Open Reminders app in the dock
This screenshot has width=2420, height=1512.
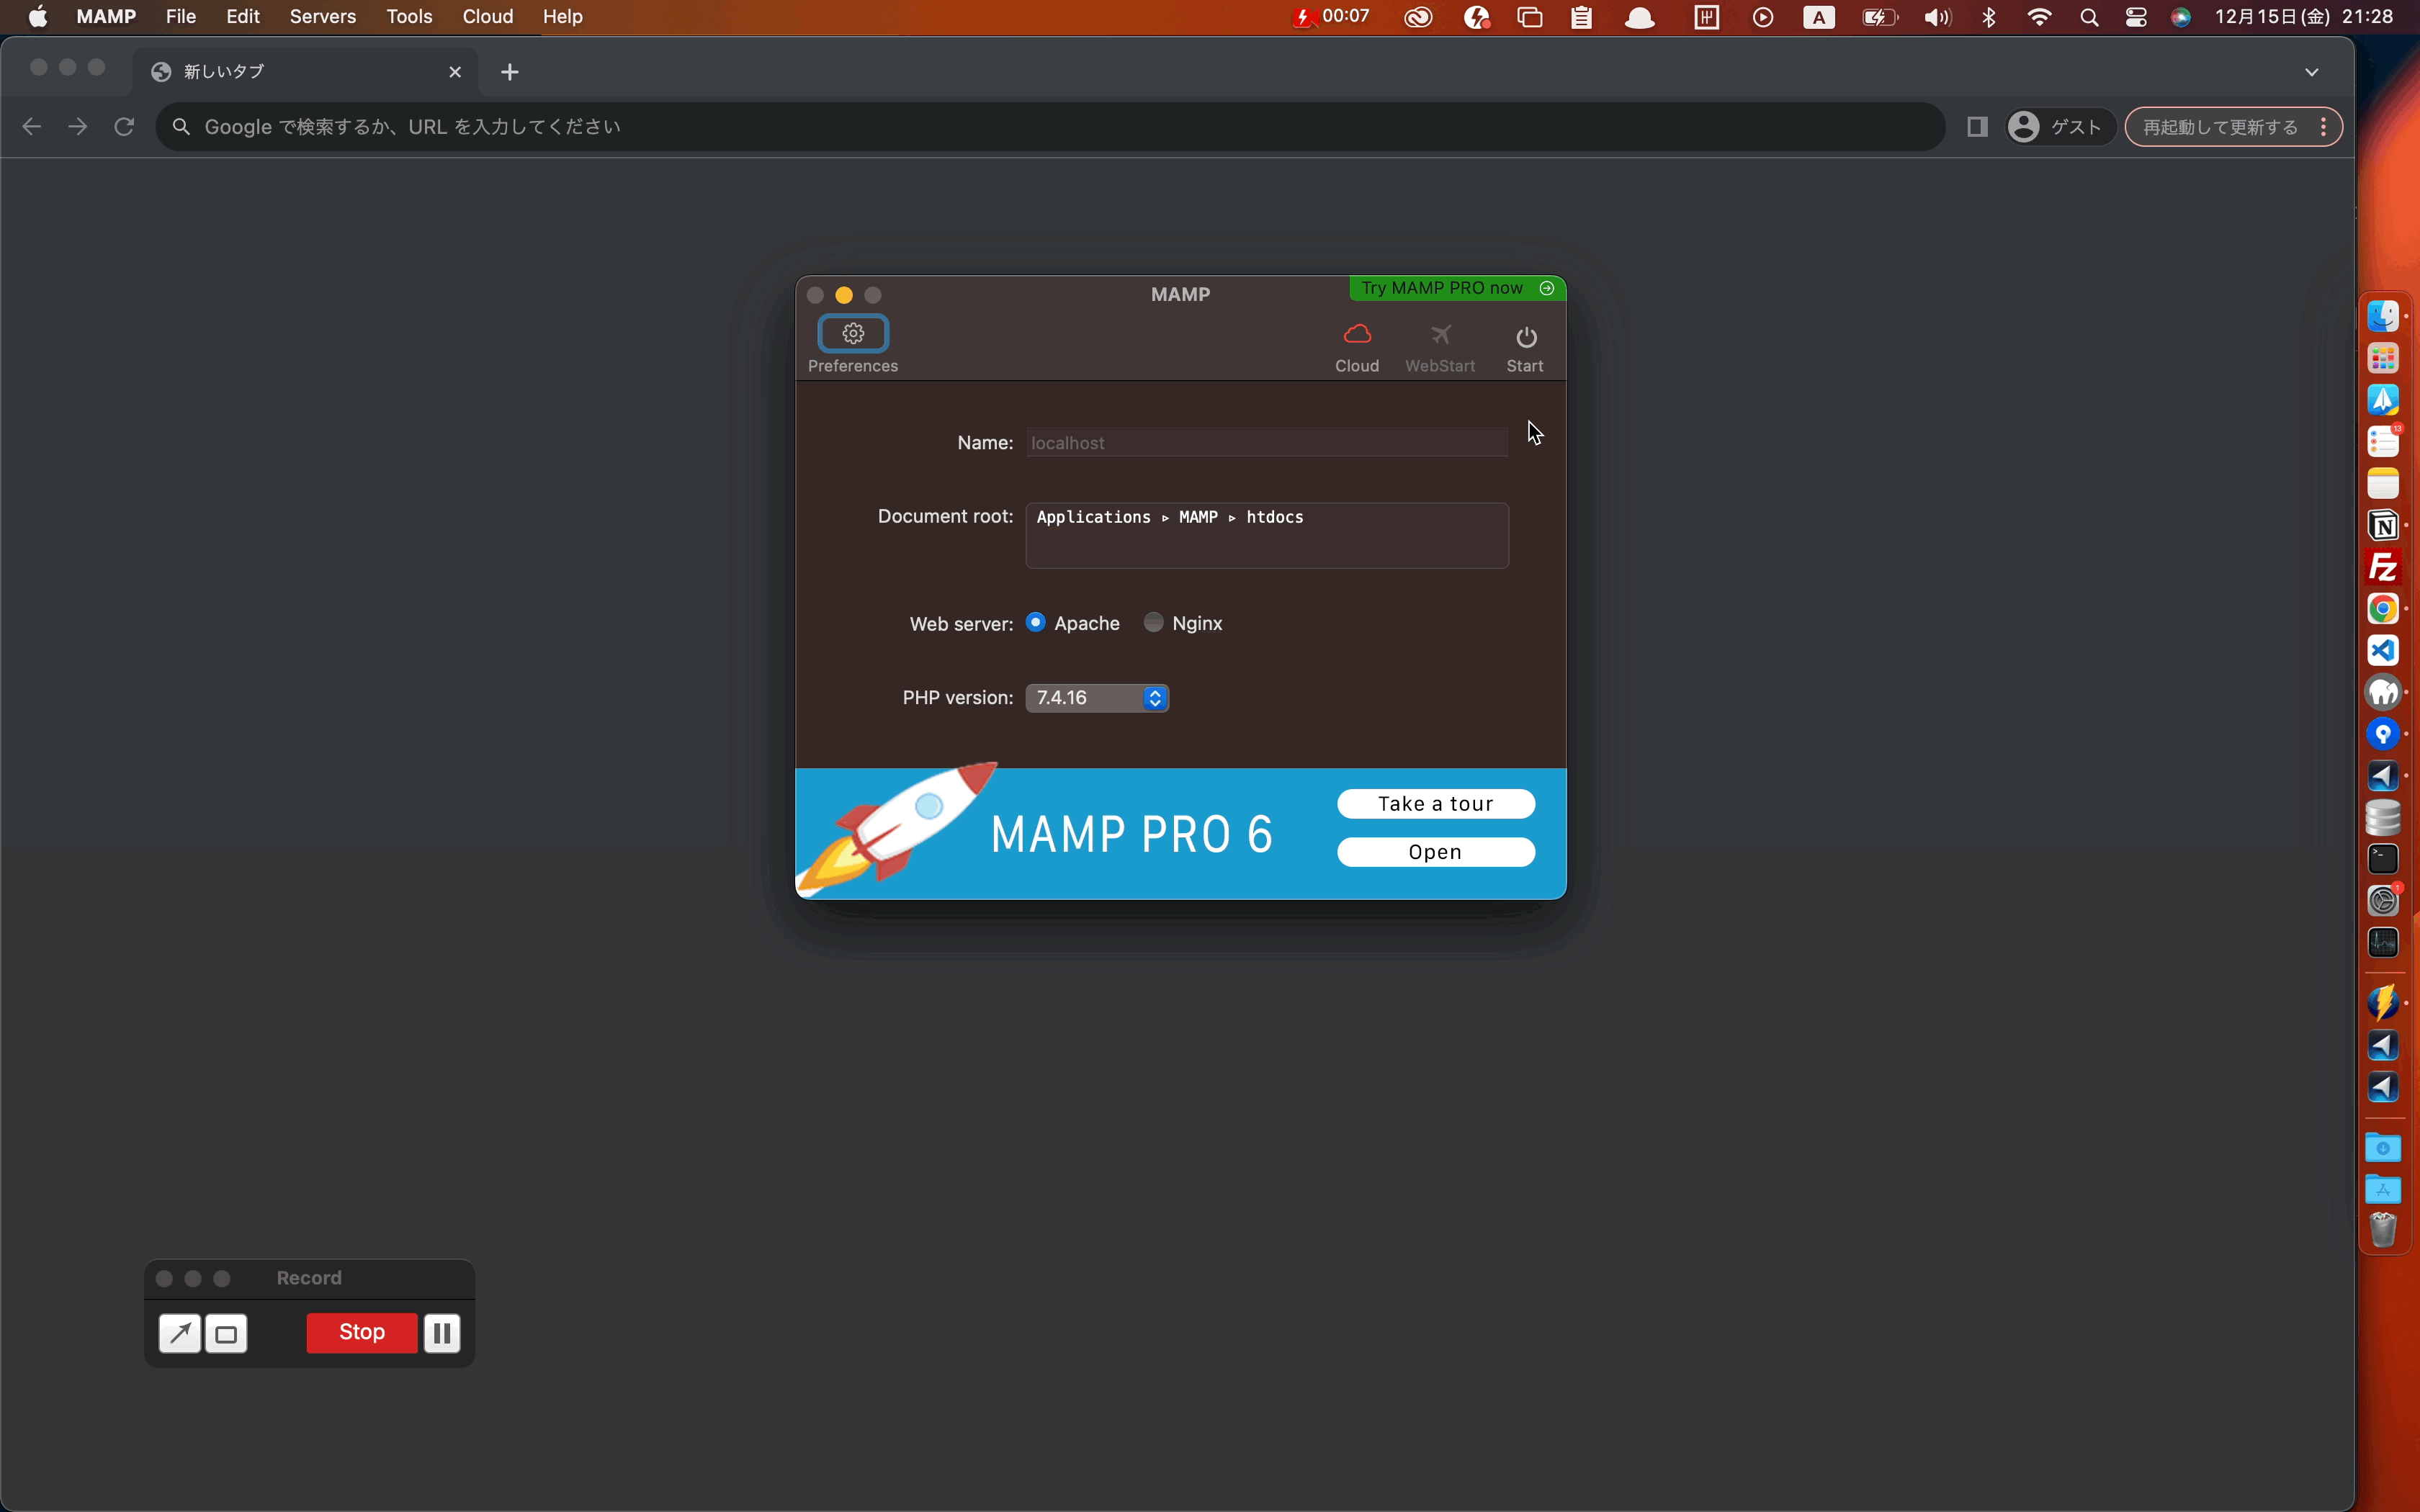(x=2383, y=441)
